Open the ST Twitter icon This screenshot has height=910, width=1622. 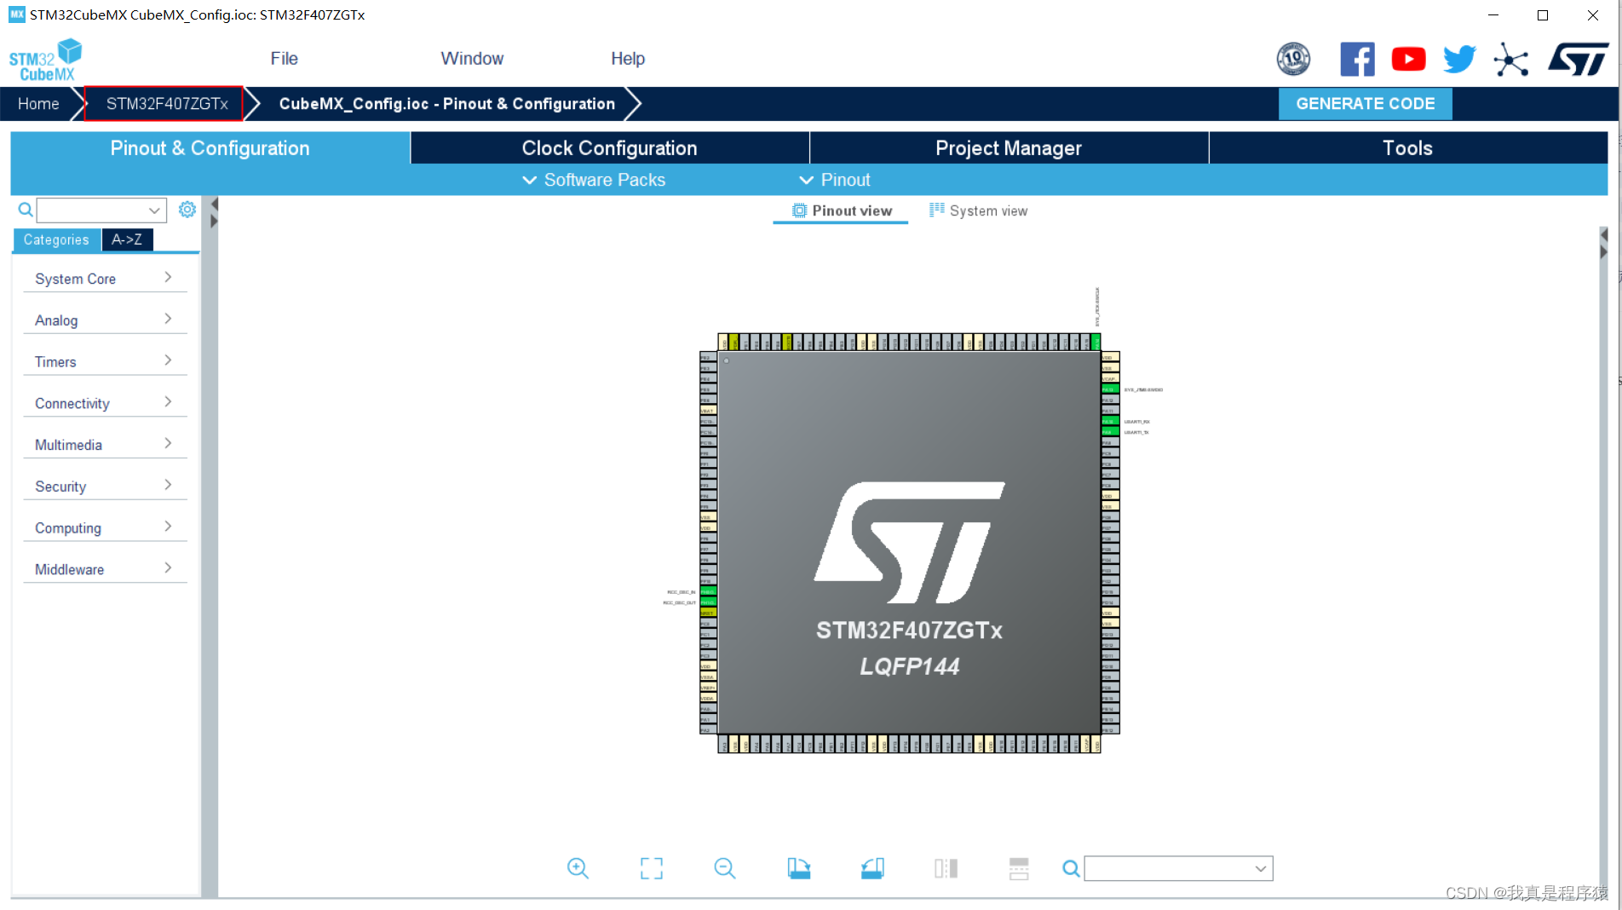point(1459,59)
